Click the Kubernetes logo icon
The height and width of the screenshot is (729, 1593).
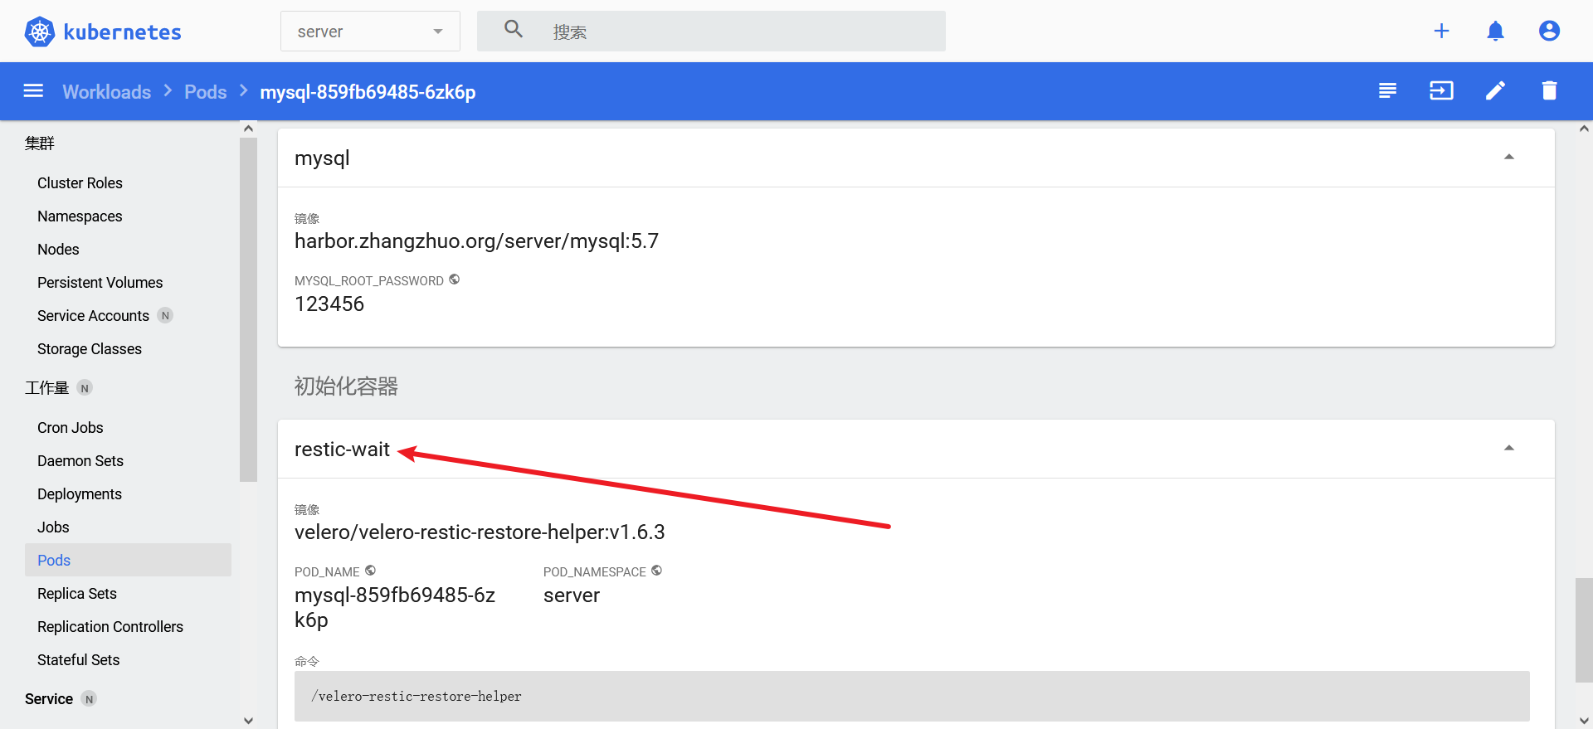point(39,32)
